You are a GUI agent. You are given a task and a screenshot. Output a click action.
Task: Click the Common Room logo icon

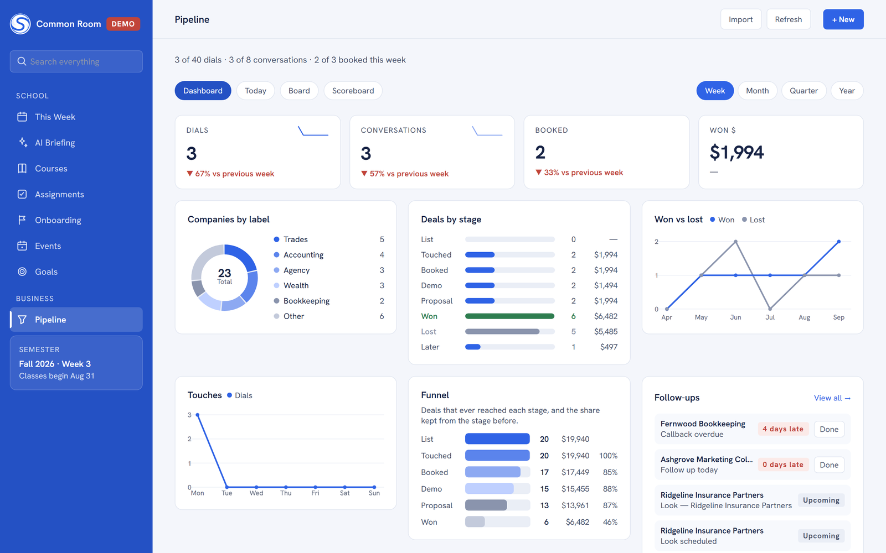20,24
